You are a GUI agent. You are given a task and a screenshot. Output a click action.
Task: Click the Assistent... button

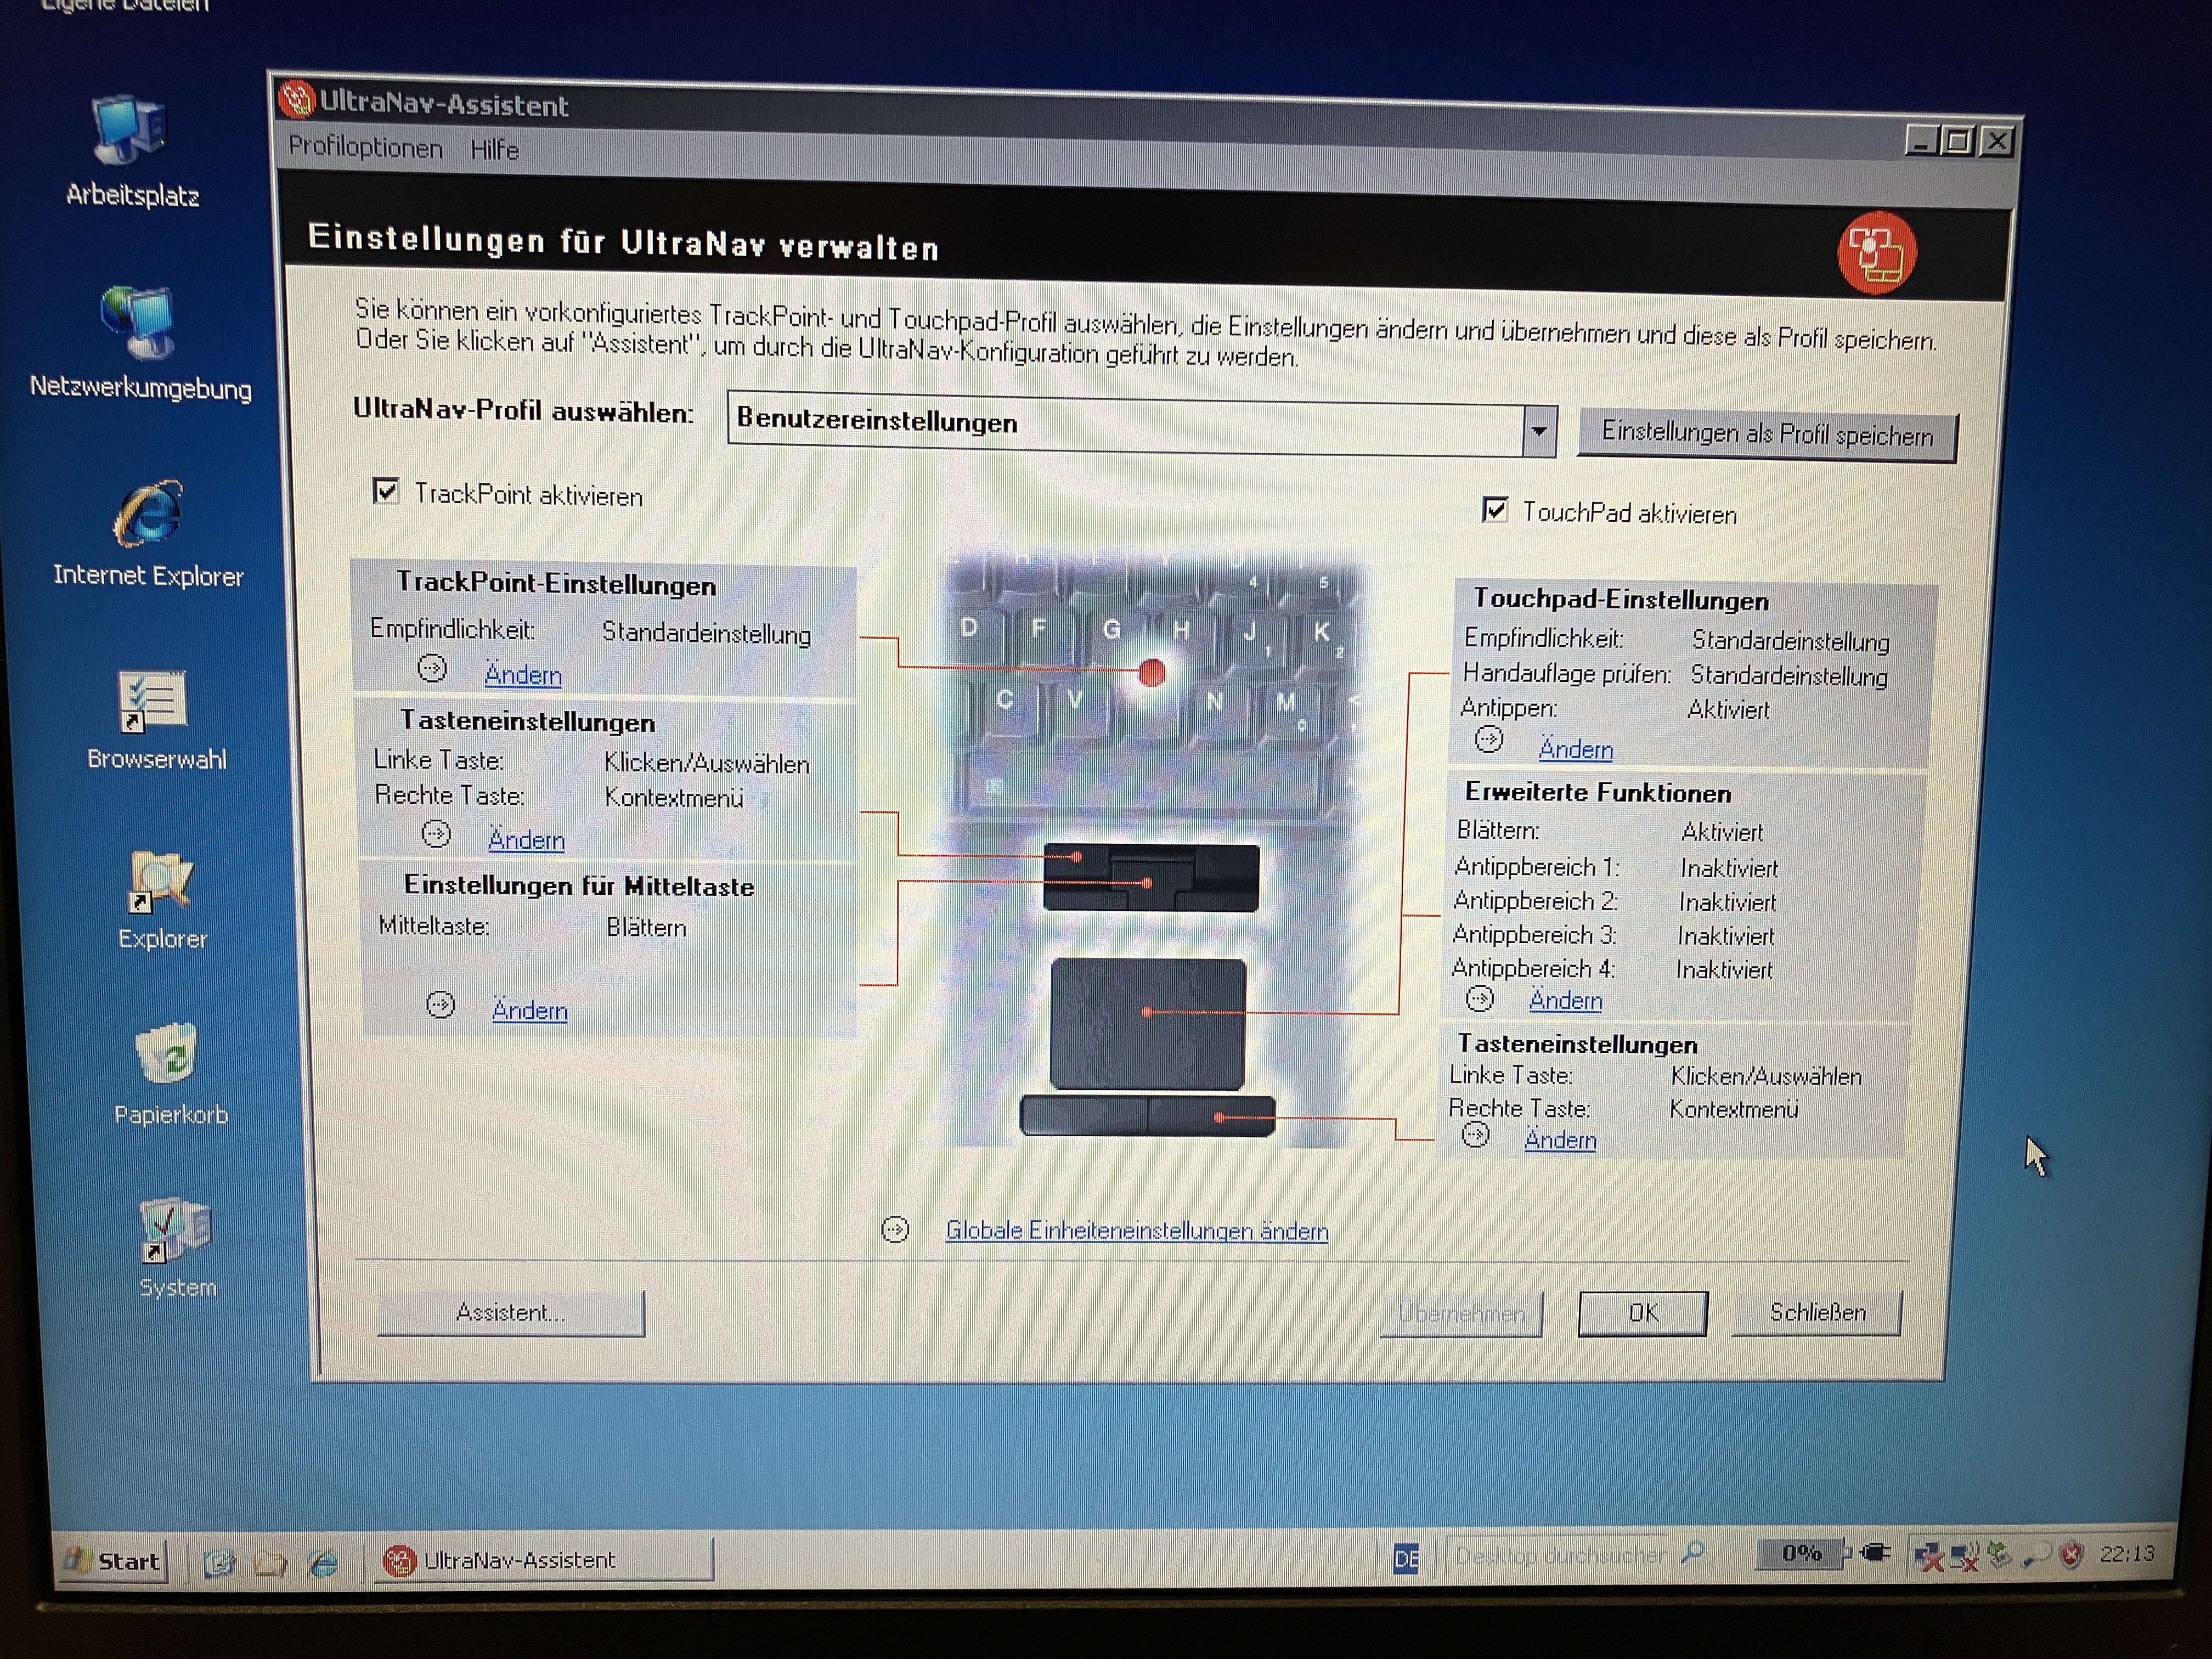[x=511, y=1312]
